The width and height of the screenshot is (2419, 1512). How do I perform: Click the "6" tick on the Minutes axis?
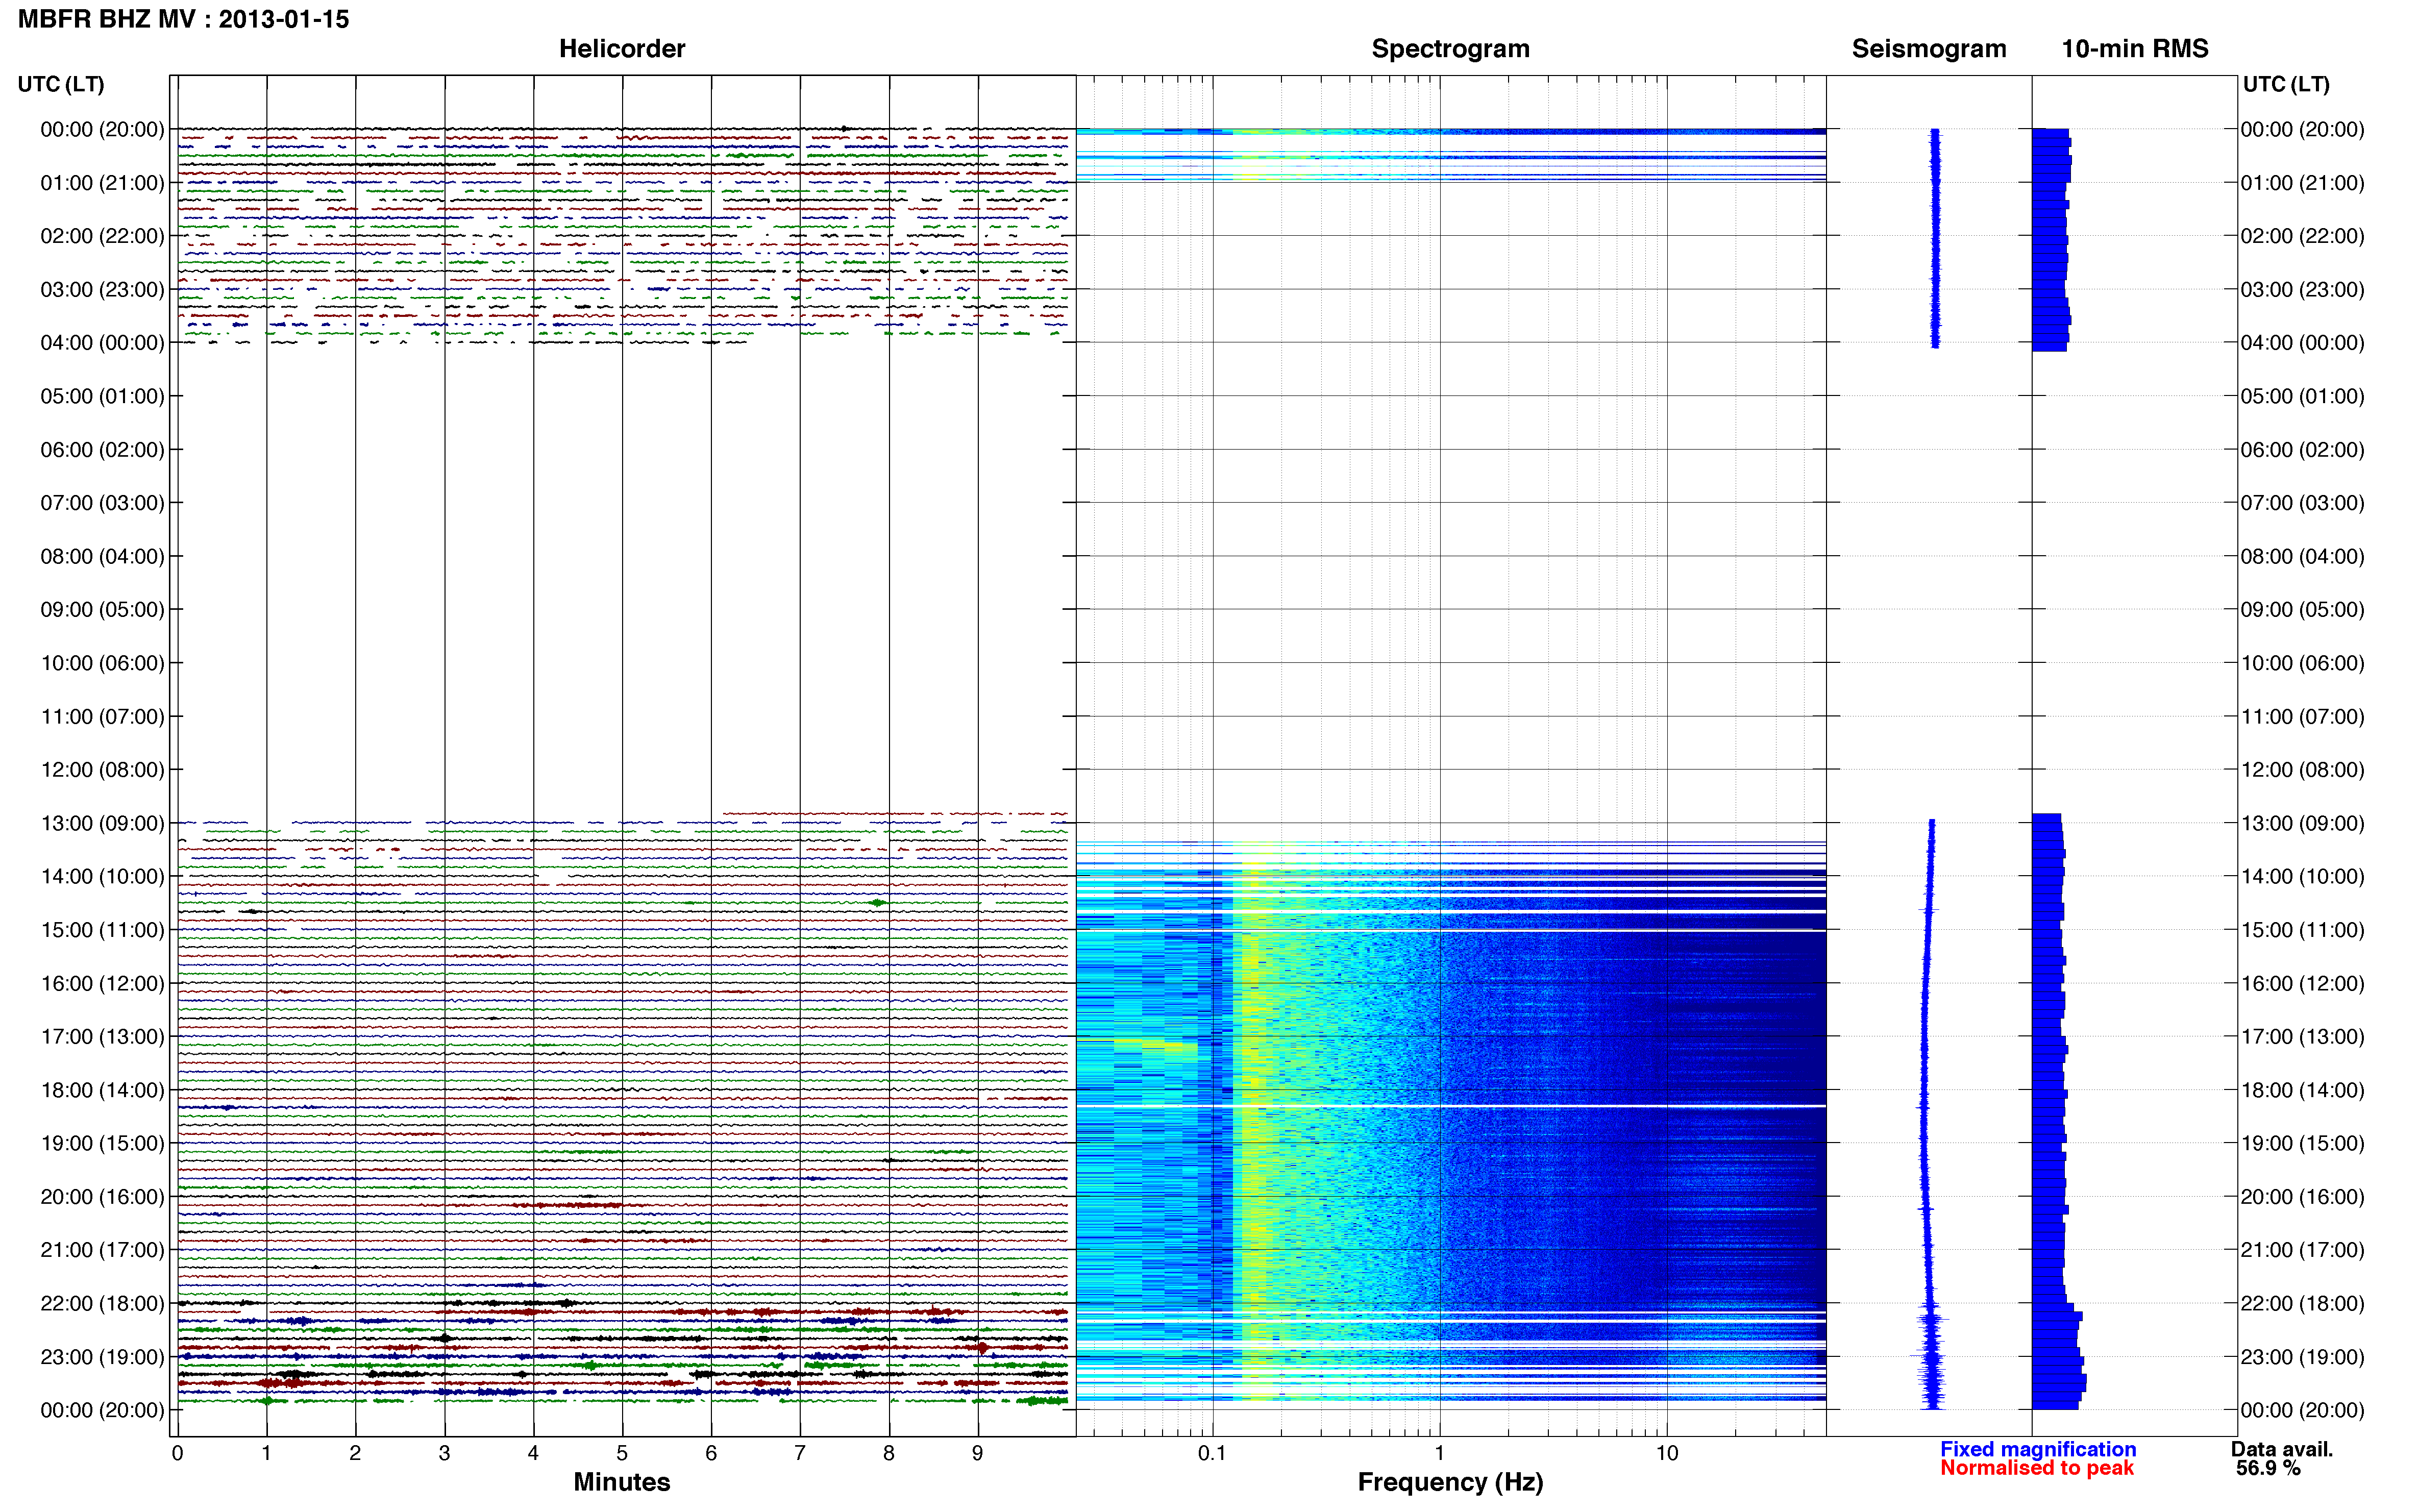coord(711,1453)
